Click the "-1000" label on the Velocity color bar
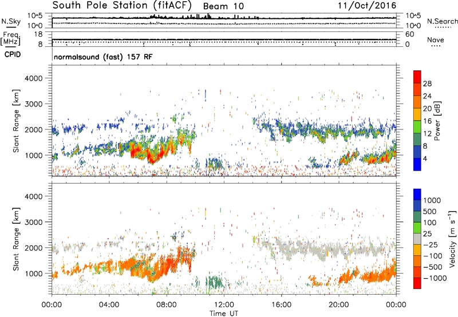Viewport: 458px width, 317px height. tap(435, 278)
